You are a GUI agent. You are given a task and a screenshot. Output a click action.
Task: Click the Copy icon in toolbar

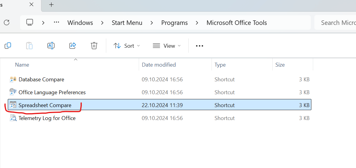click(8, 46)
